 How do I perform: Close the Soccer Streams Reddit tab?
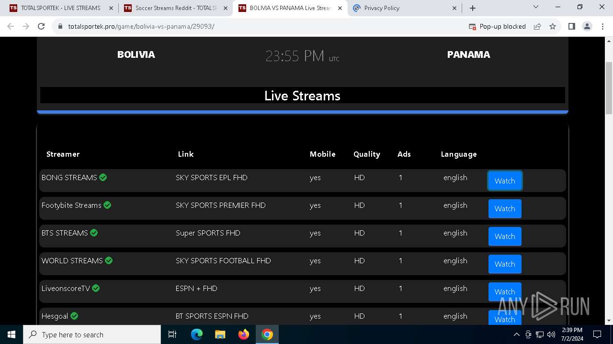pos(225,8)
